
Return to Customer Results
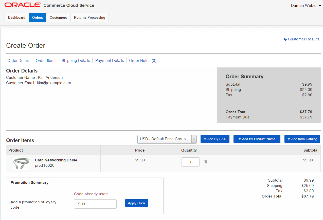pyautogui.click(x=301, y=39)
